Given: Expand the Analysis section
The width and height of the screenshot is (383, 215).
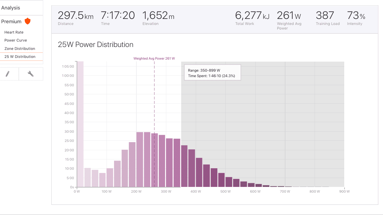Looking at the screenshot, I should point(11,8).
